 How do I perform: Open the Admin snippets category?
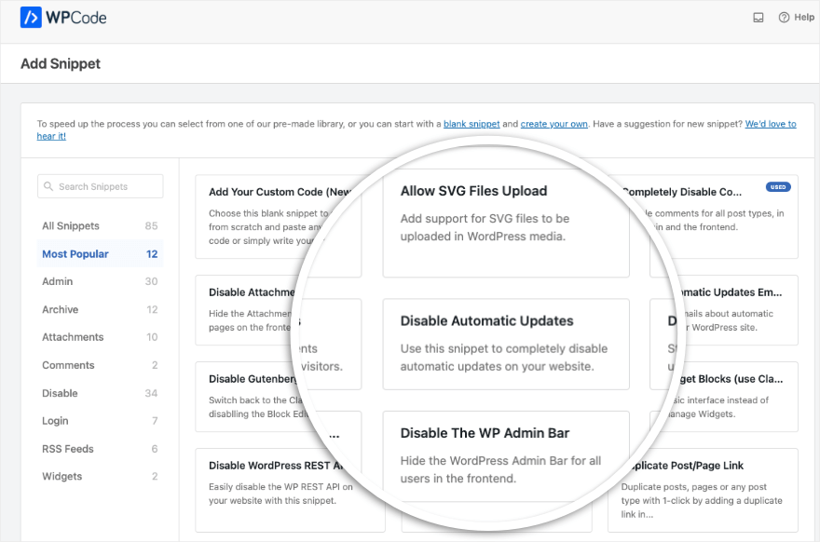(x=100, y=281)
